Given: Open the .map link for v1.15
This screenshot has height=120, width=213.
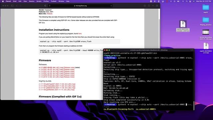Looking at the screenshot, I should click(61, 71).
